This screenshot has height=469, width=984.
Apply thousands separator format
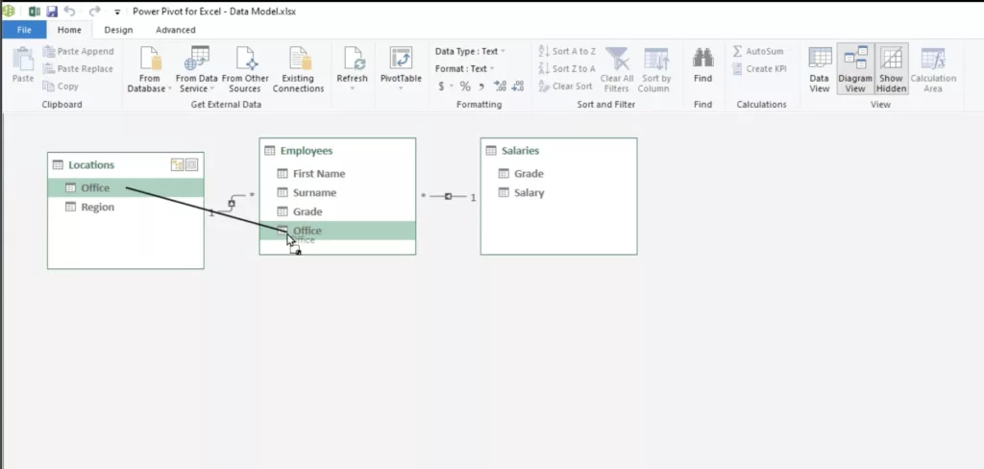click(x=482, y=86)
